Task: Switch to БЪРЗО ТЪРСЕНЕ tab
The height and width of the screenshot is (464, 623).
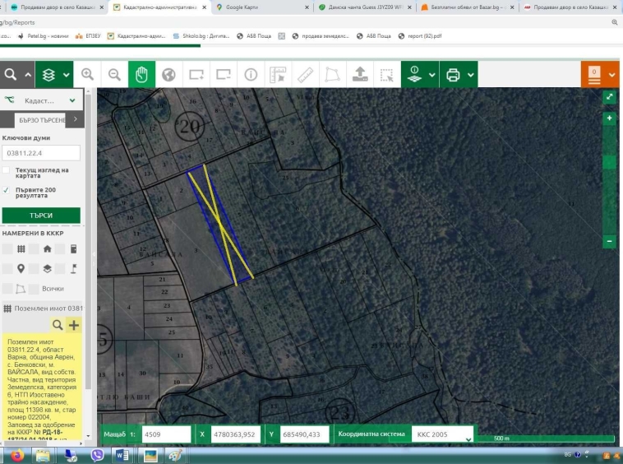Action: pos(42,120)
